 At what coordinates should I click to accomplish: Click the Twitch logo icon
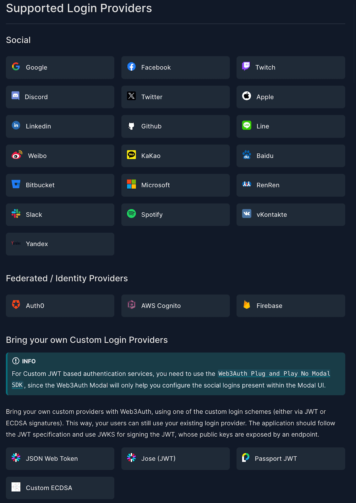(x=246, y=66)
